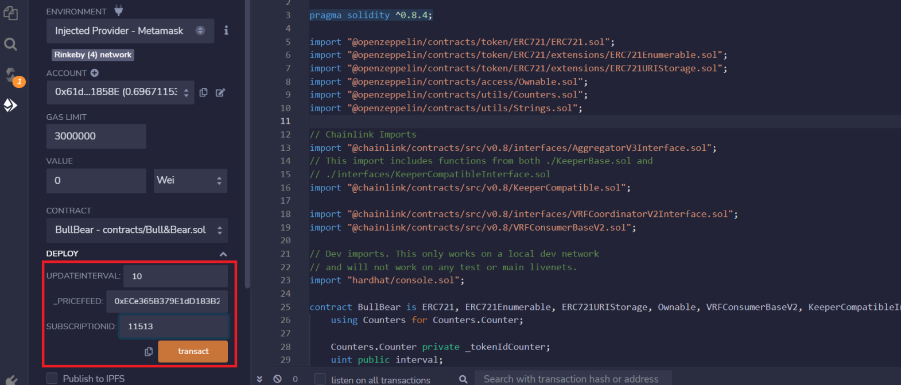
Task: Open the Wei unit dropdown
Action: (190, 181)
